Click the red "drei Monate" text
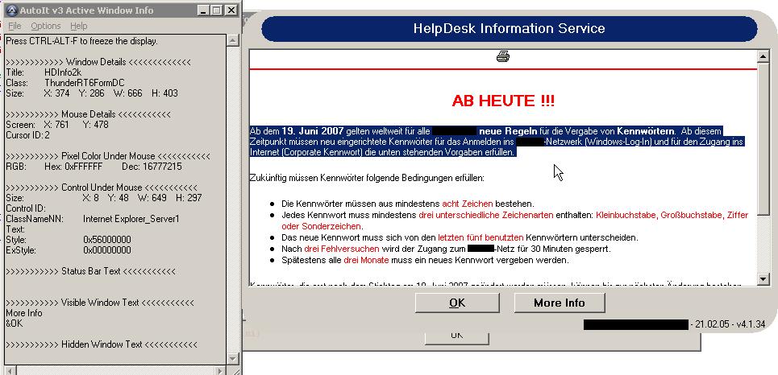Image resolution: width=778 pixels, height=375 pixels. (360, 261)
